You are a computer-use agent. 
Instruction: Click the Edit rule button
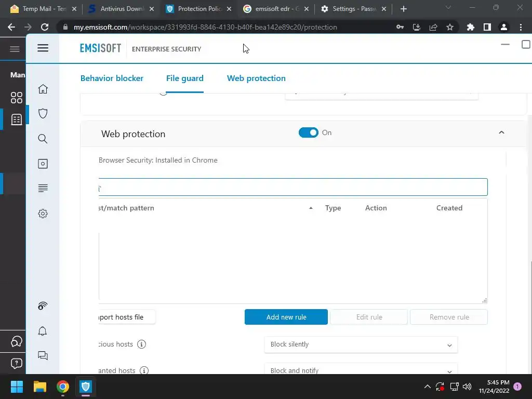[369, 317]
